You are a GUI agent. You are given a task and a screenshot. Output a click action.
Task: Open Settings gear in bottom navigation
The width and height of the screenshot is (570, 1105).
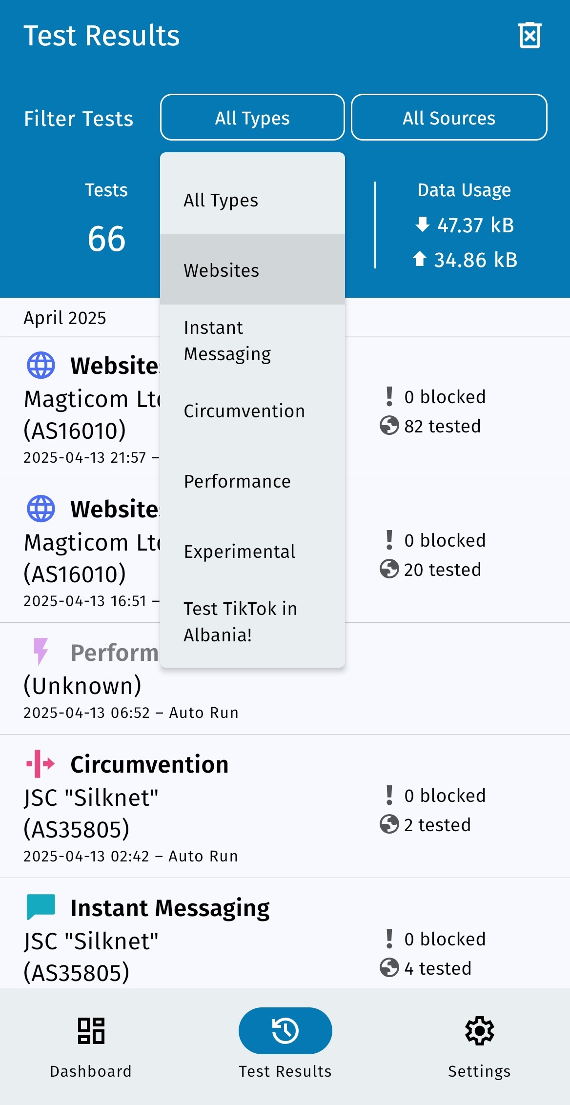pyautogui.click(x=479, y=1030)
